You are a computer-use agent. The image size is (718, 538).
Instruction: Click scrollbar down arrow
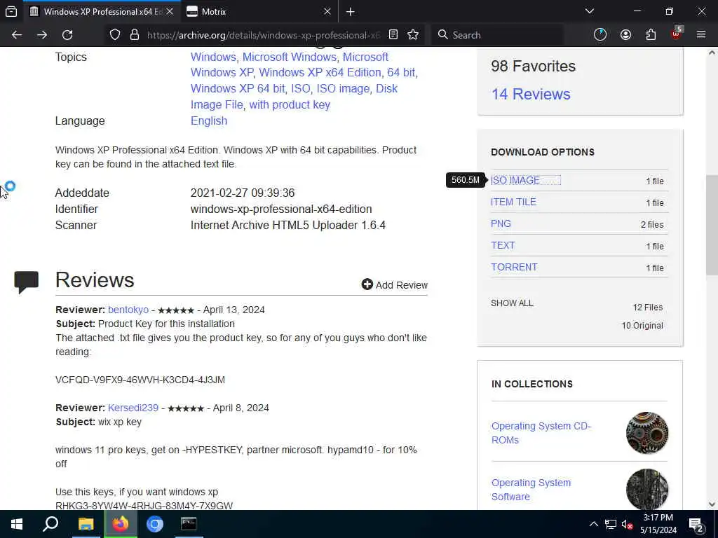pos(712,504)
